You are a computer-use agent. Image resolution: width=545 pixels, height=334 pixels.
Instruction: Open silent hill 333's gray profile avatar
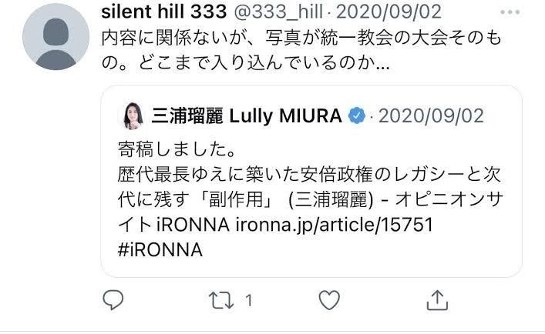click(x=55, y=37)
